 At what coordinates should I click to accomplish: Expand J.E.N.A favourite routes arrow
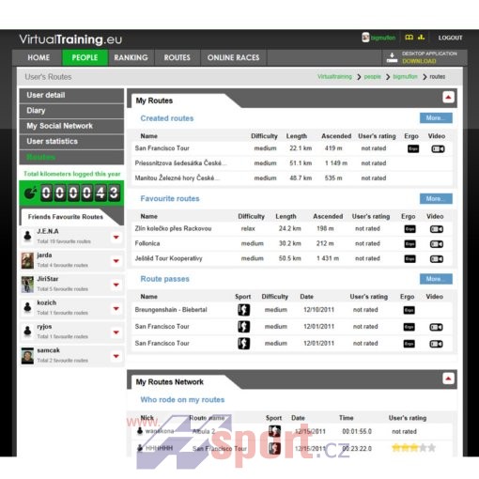point(116,237)
